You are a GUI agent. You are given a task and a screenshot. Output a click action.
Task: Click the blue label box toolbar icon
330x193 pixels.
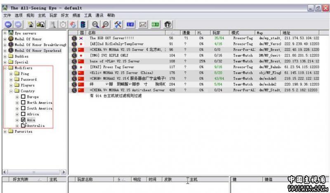point(130,25)
